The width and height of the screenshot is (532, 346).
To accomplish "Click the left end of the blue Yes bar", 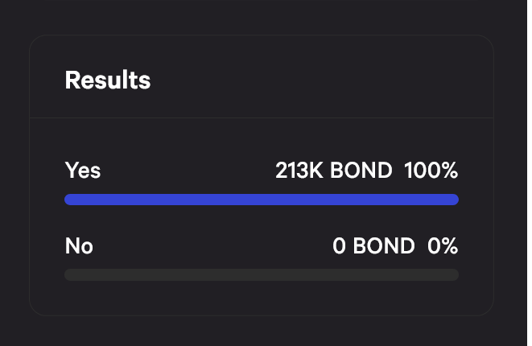I will [69, 200].
